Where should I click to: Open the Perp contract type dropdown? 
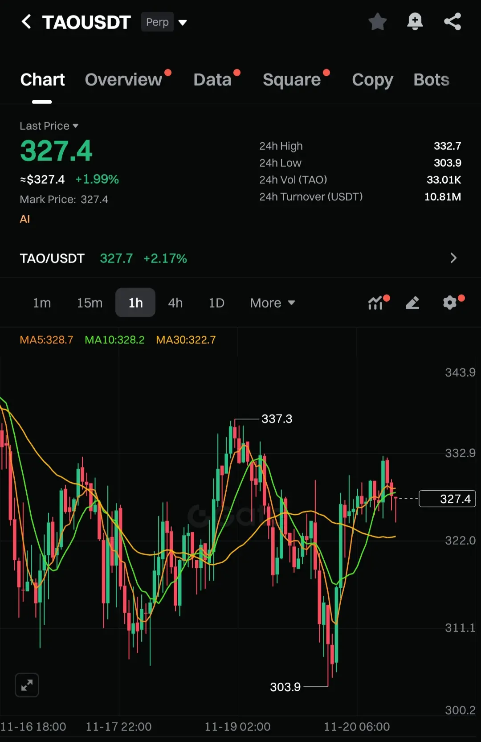[x=164, y=22]
